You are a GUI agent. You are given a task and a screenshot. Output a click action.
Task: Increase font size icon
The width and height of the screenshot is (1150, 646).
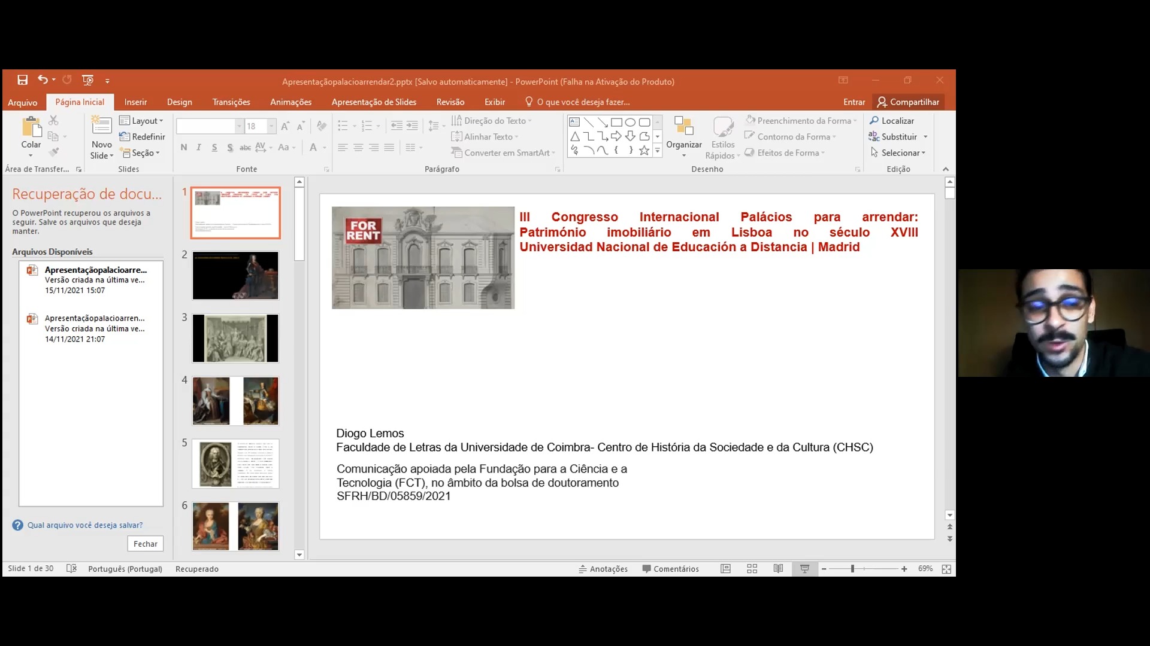(x=285, y=126)
